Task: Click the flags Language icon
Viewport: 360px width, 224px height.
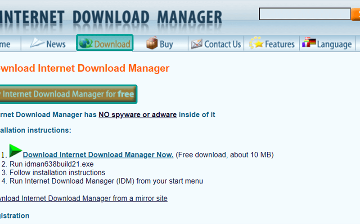Action: pyautogui.click(x=309, y=42)
